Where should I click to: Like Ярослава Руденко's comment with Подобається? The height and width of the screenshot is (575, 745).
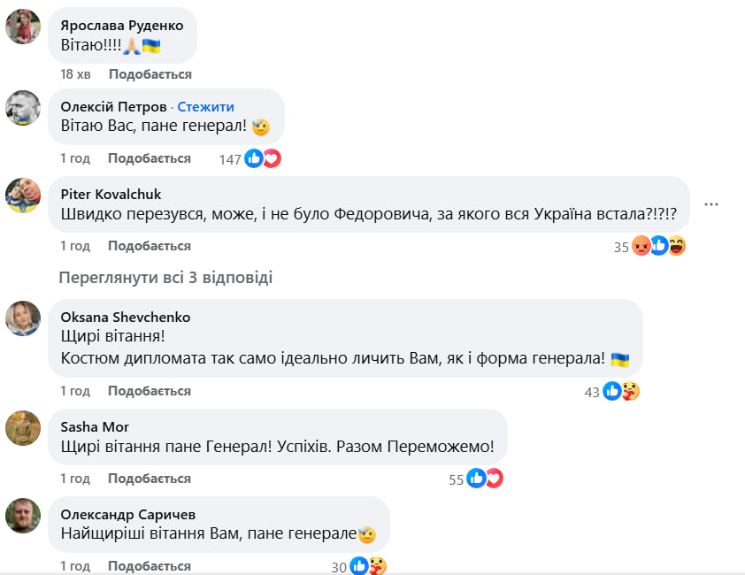[x=150, y=74]
